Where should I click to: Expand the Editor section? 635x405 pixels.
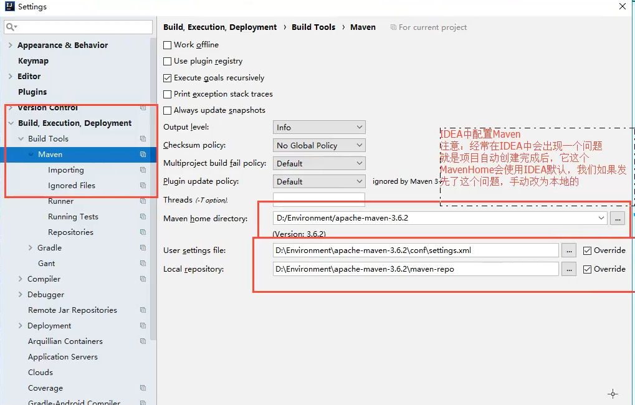click(11, 76)
